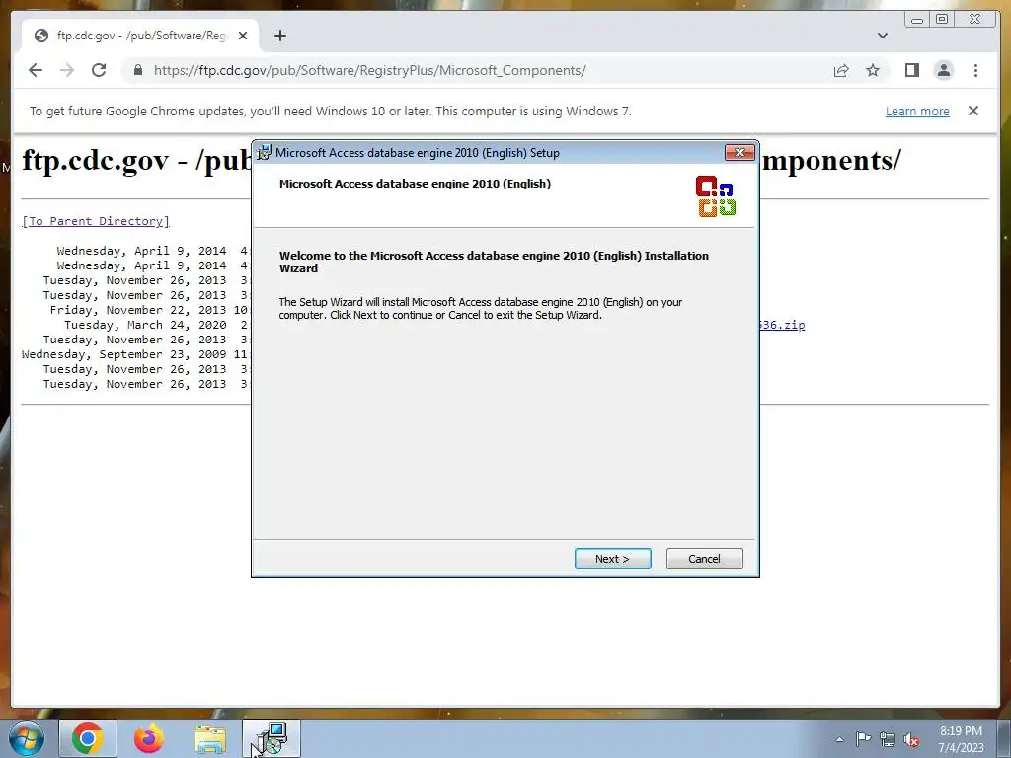
Task: Click the Friday, November 22, 2013 entry
Action: (138, 310)
